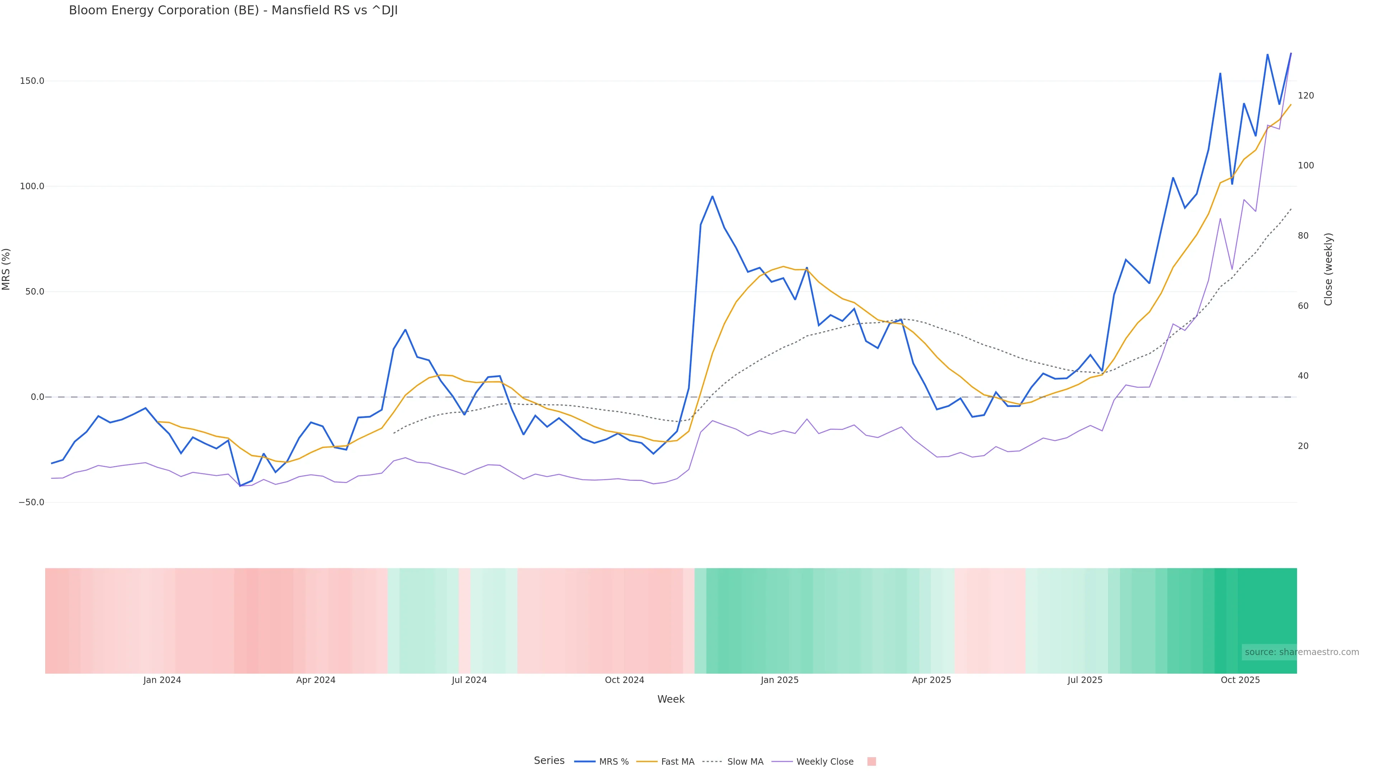Click the Series legend title

click(x=549, y=761)
